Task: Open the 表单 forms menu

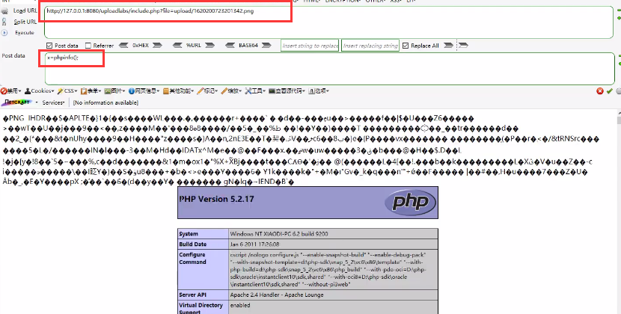Action: click(x=94, y=91)
